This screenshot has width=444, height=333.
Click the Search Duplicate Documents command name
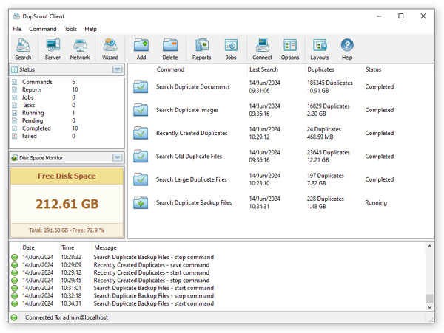193,86
